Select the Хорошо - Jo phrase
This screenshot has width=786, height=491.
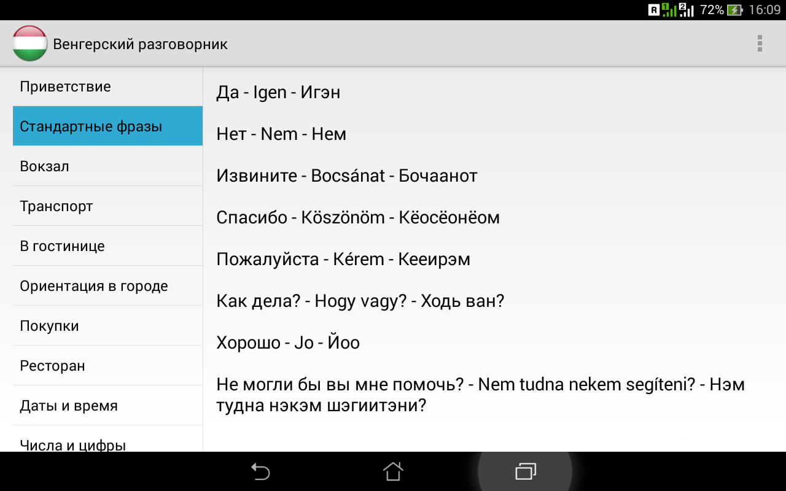(x=288, y=343)
